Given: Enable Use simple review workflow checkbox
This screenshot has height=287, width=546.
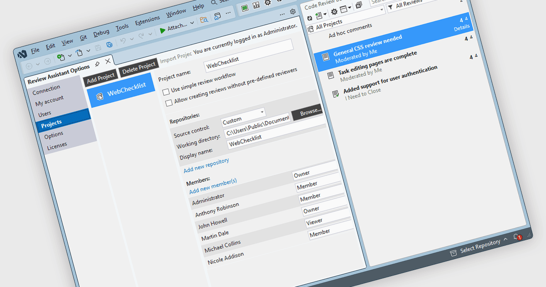Looking at the screenshot, I should 166,91.
